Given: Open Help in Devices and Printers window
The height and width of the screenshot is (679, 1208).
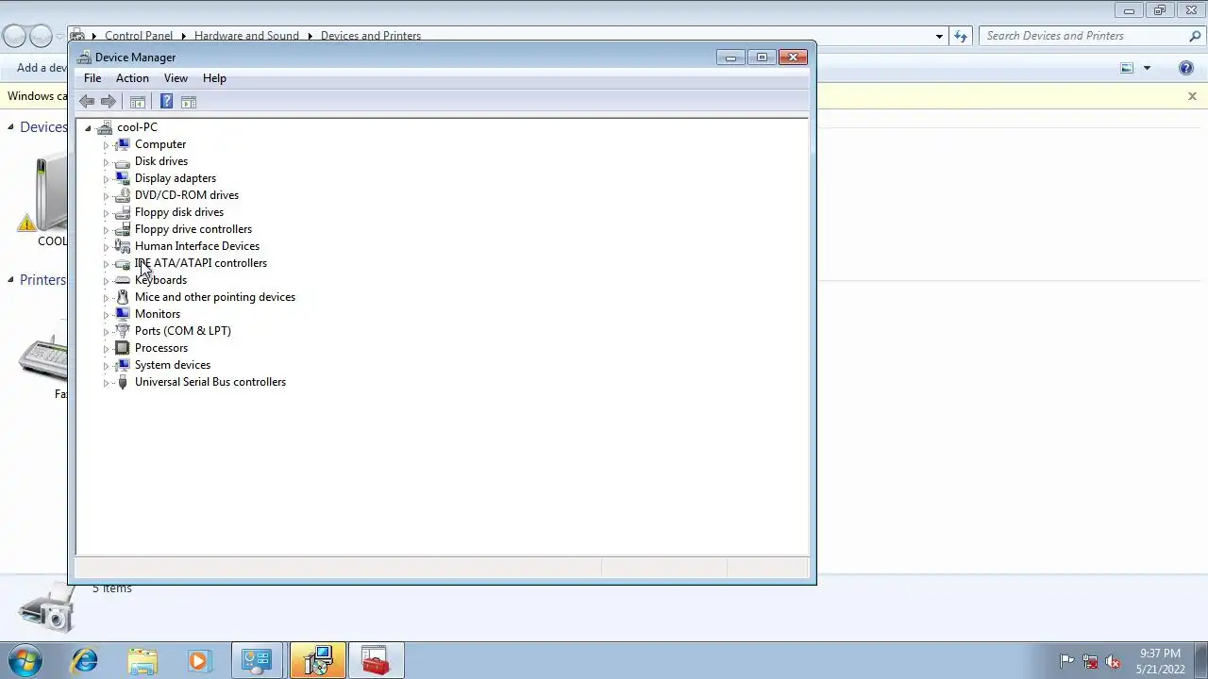Looking at the screenshot, I should [1186, 68].
